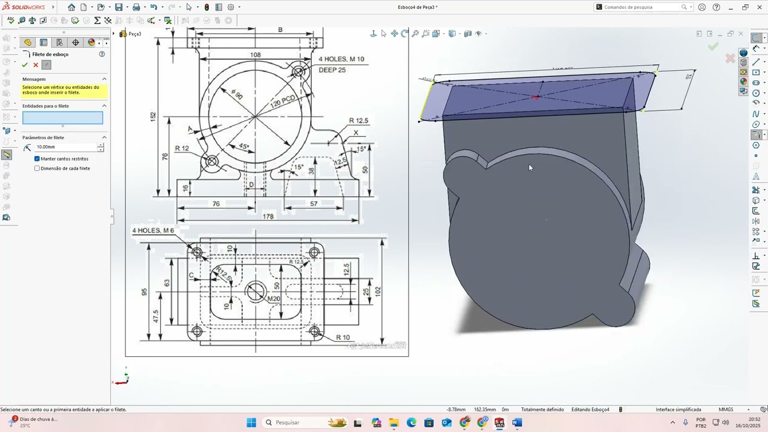Open the Filete de esboço help icon

click(x=102, y=54)
